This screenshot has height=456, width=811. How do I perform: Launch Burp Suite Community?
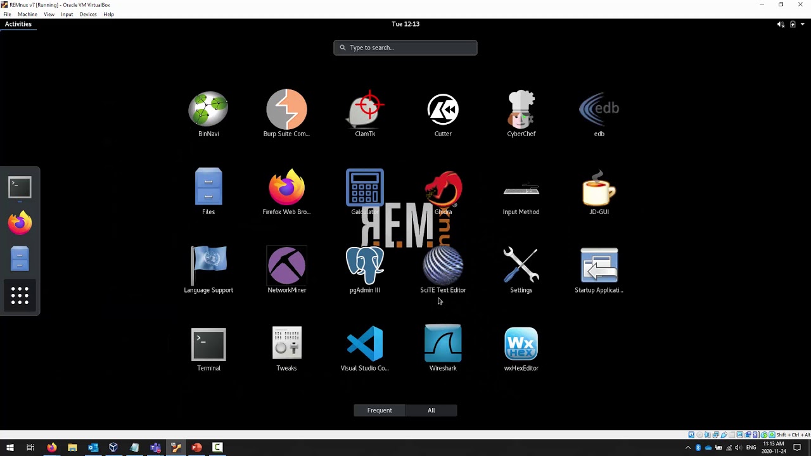[286, 114]
